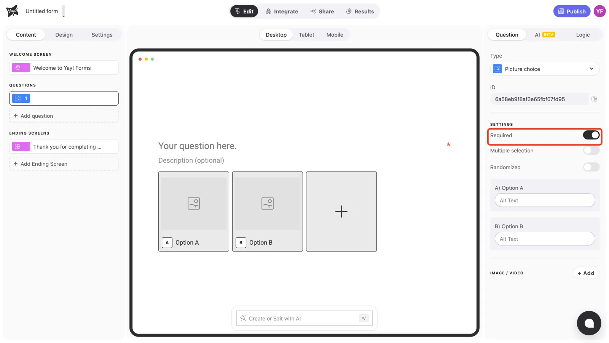Add a new picture choice with plus card

pyautogui.click(x=341, y=212)
